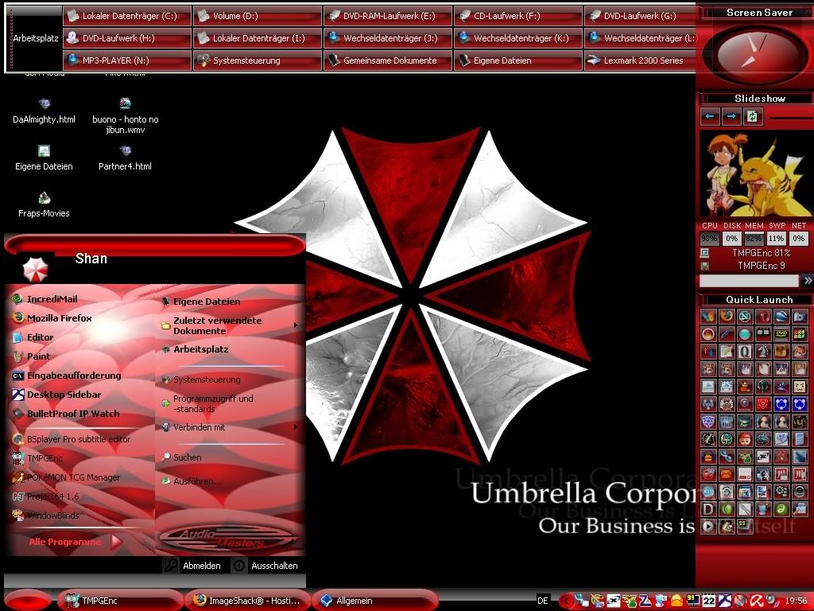Launch red Opera icon in Quick Launch
This screenshot has width=814, height=611.
pos(763,316)
